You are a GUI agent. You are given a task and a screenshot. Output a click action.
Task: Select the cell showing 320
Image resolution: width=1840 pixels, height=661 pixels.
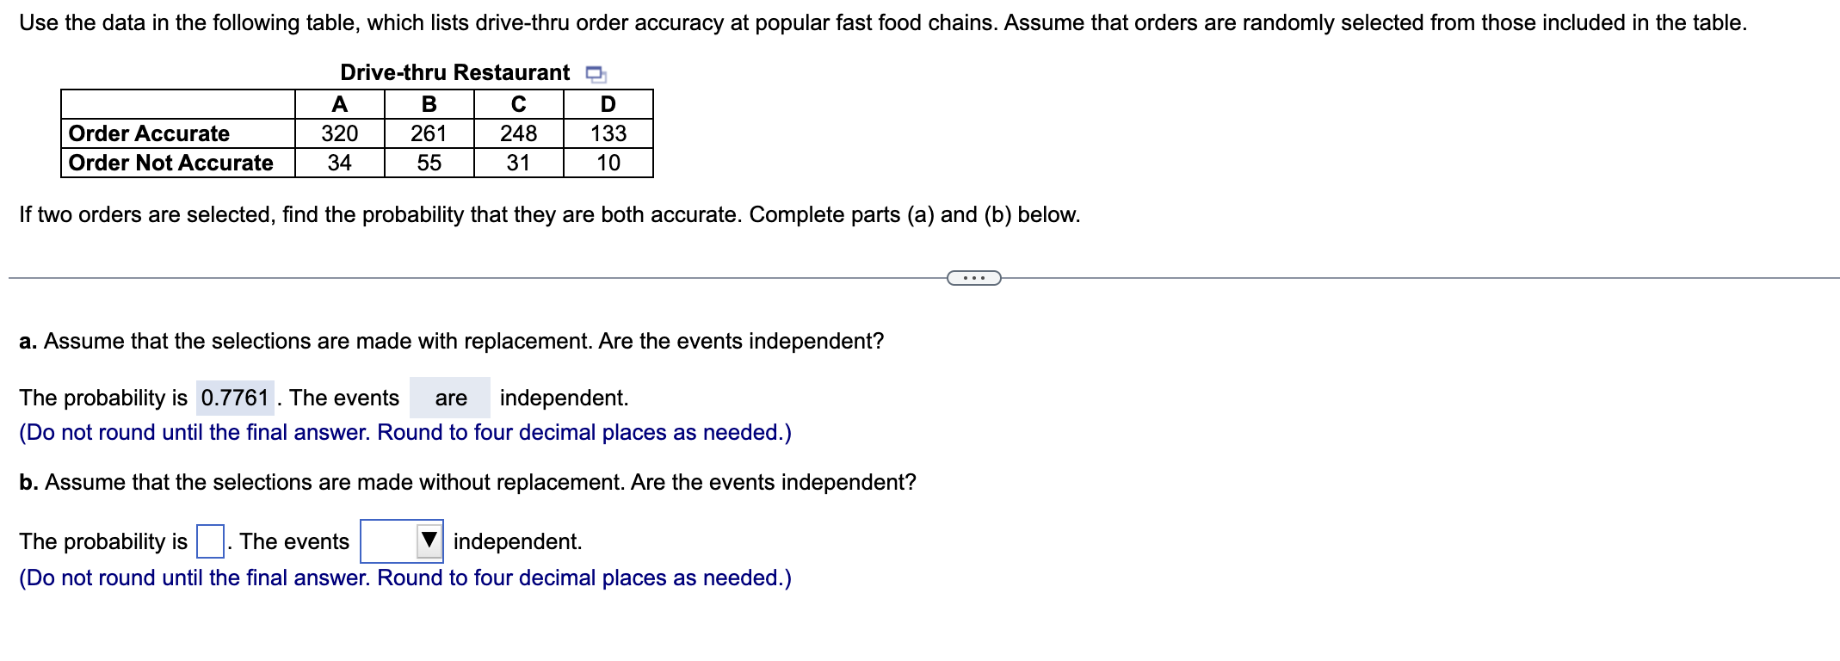pos(340,133)
